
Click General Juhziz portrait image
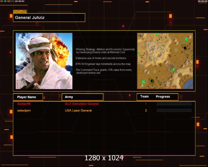pos(44,61)
